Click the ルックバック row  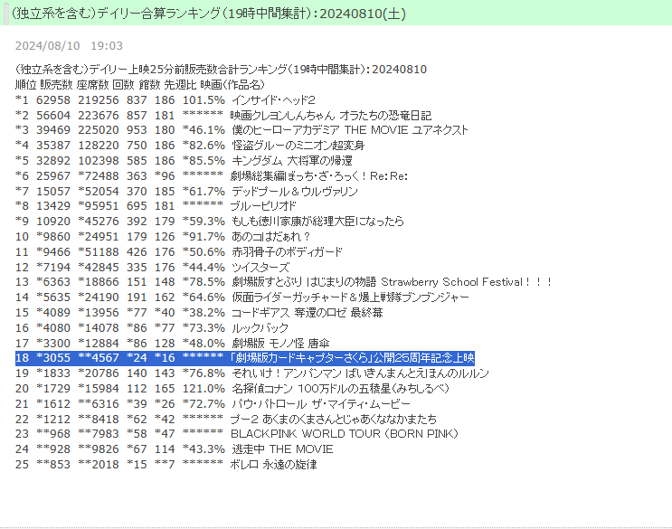(x=152, y=327)
